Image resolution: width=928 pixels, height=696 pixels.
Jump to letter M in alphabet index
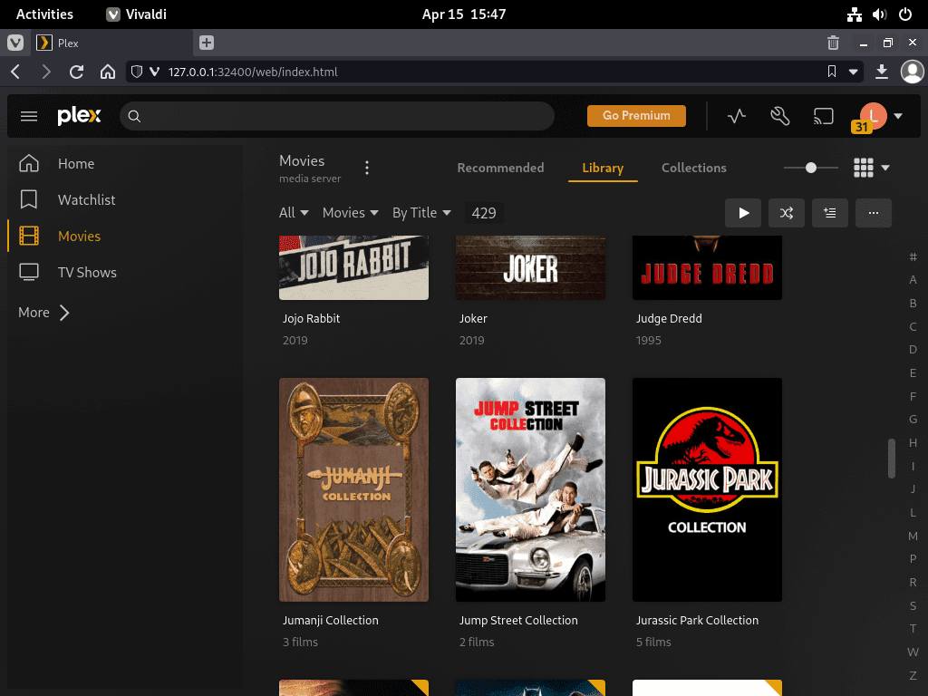[x=913, y=536]
